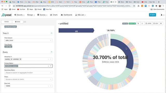This screenshot has width=166, height=93.
Task: Clear the Row limit value
Action: (49, 86)
